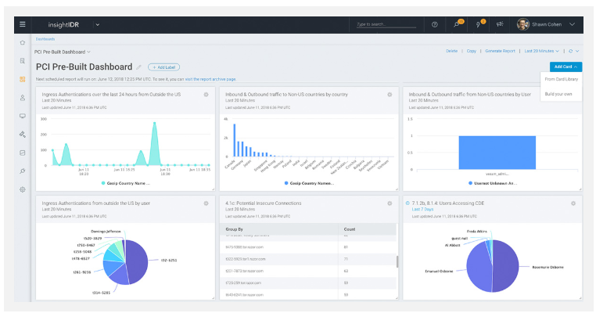Click the Copy dashboard link
596x313 pixels.
(x=472, y=51)
